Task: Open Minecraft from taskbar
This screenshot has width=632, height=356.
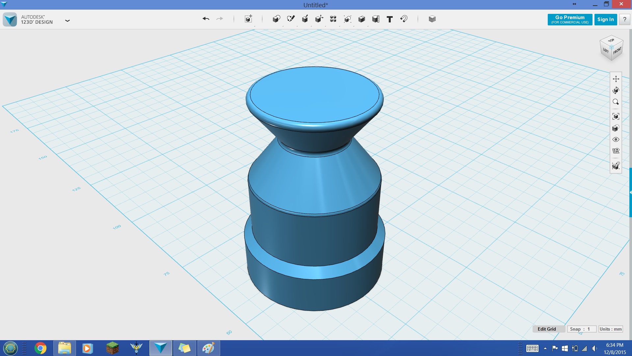Action: point(112,348)
